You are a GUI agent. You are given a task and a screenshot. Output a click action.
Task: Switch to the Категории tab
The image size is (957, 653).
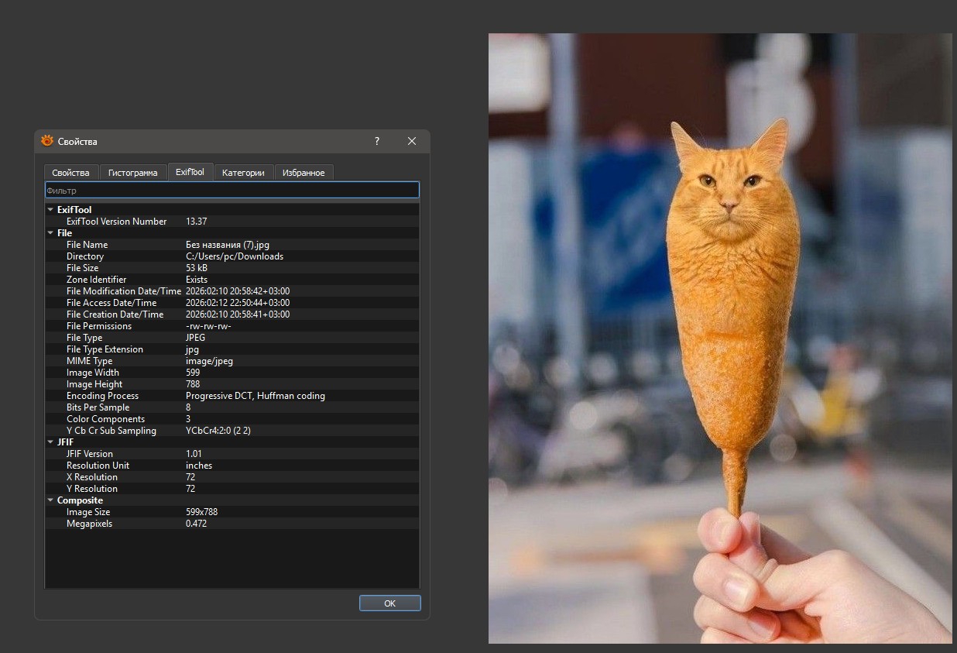(243, 173)
